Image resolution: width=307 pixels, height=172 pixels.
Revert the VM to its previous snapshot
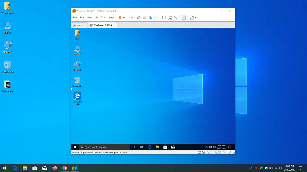[x=145, y=18]
